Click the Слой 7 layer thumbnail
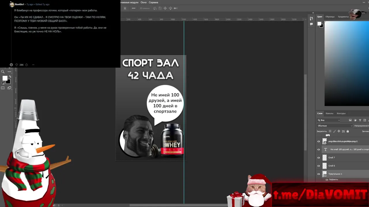369x207 pixels. pyautogui.click(x=325, y=158)
